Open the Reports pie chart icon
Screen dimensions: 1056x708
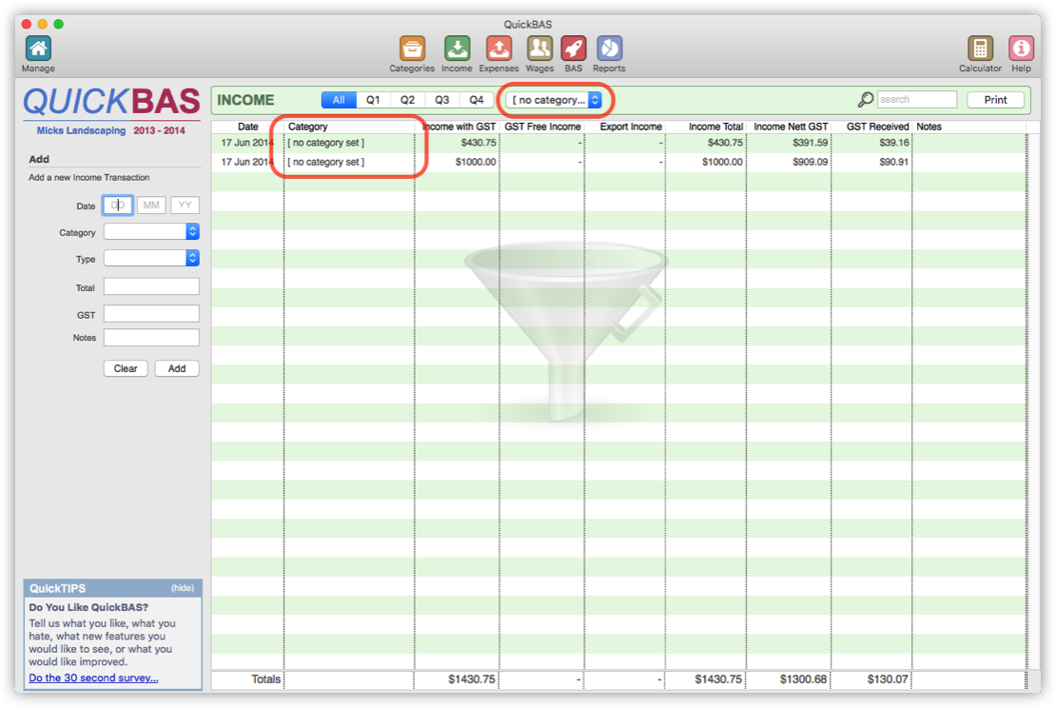pos(610,49)
